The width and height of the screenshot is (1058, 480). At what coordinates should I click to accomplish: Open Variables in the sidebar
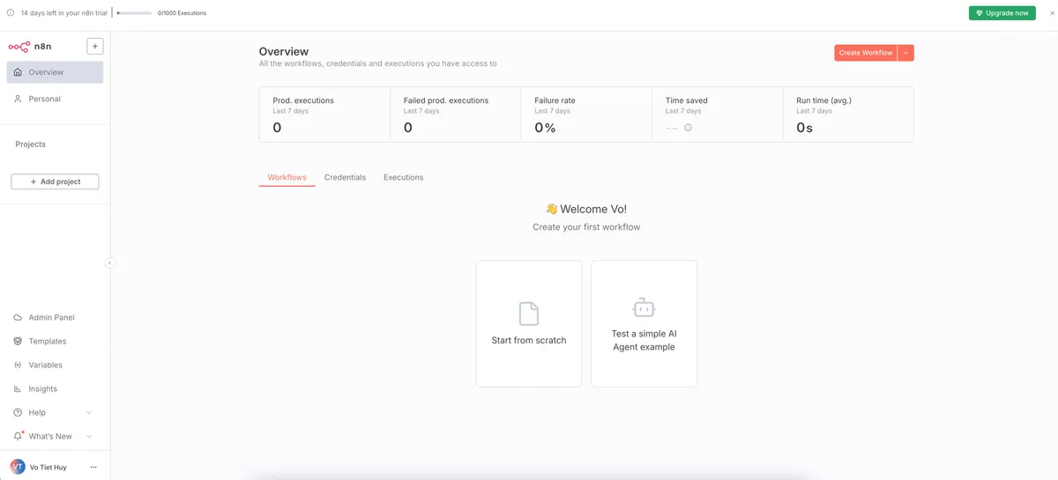[45, 365]
